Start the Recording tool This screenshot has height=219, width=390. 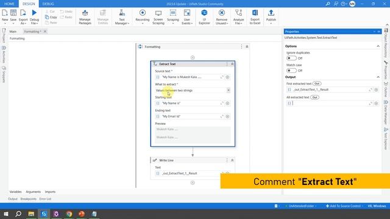tap(143, 16)
